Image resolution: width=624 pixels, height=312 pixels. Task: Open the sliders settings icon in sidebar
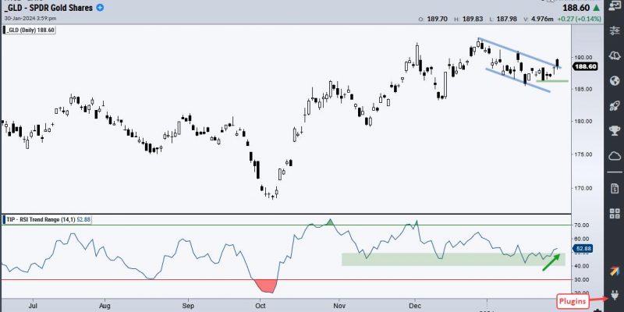(615, 30)
